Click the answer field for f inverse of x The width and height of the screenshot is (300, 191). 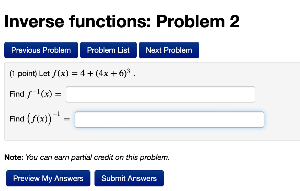pyautogui.click(x=160, y=94)
